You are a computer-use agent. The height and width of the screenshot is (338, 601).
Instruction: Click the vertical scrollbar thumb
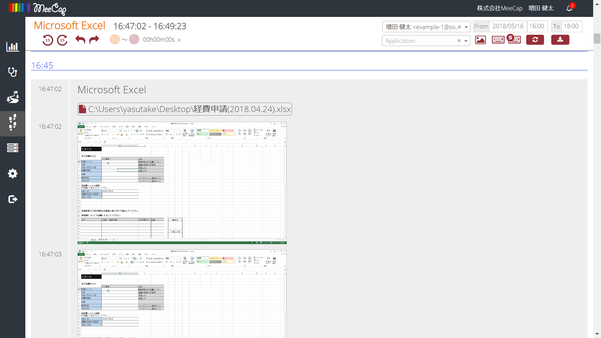click(597, 38)
